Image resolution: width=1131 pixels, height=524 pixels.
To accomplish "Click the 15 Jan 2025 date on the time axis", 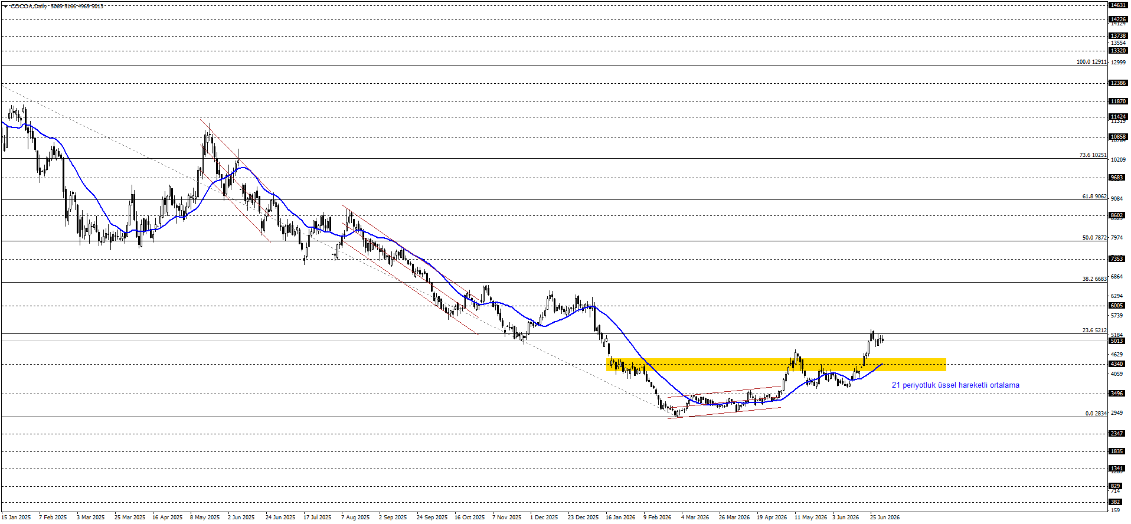I will (16, 518).
